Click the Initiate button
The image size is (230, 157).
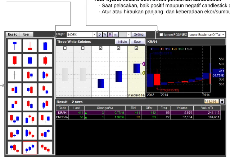point(122,42)
